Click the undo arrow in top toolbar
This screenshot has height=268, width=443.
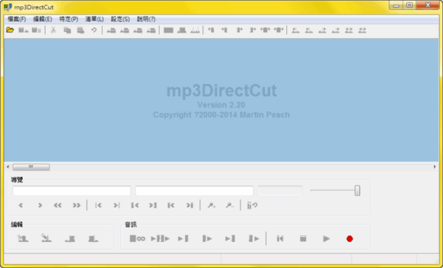(x=94, y=30)
